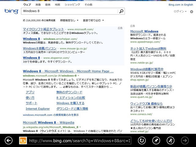Go back with the browser back arrow
196x147 pixels.
coord(9,141)
